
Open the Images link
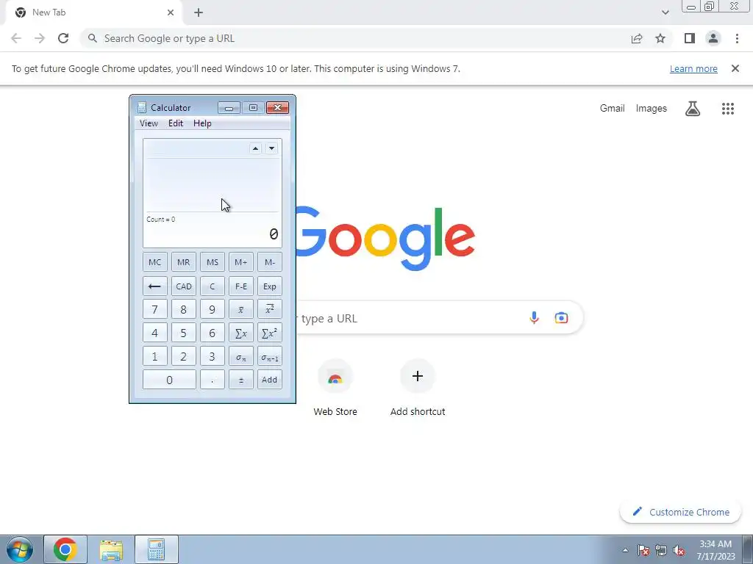pyautogui.click(x=652, y=109)
